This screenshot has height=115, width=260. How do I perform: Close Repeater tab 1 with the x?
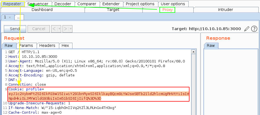[10, 17]
